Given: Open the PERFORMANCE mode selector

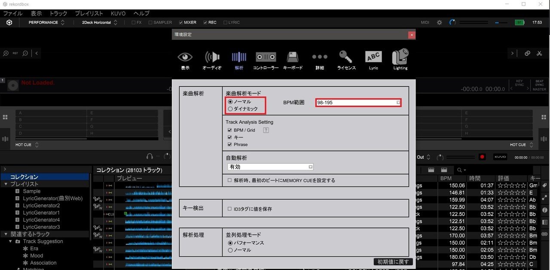Looking at the screenshot, I should (46, 22).
